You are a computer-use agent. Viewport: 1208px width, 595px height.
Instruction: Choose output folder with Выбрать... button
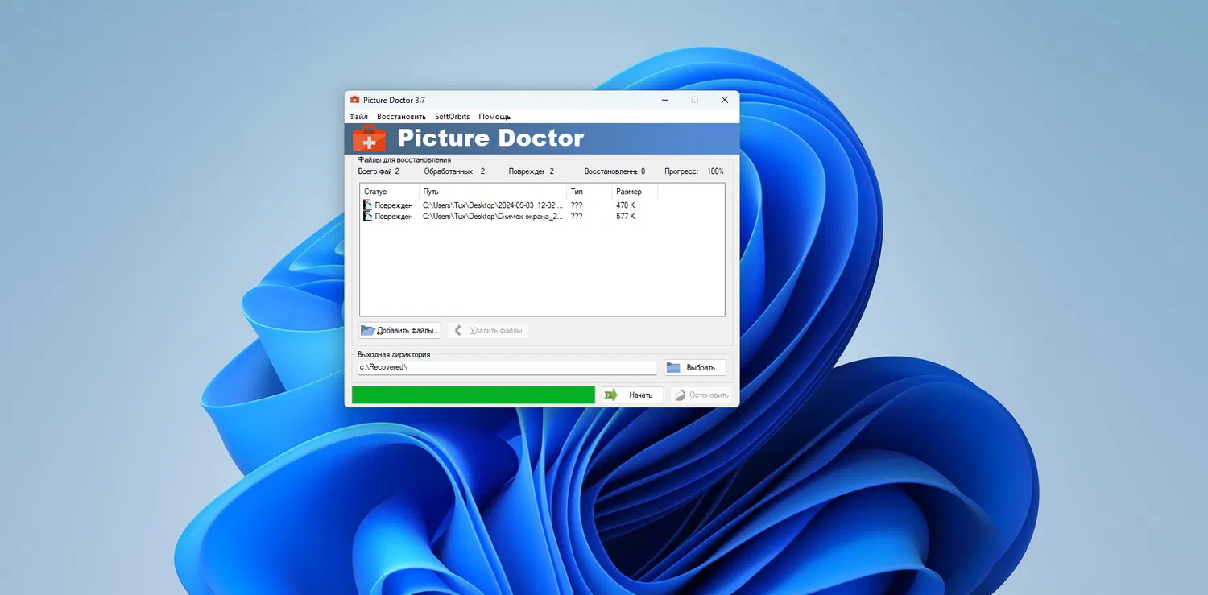pyautogui.click(x=695, y=367)
